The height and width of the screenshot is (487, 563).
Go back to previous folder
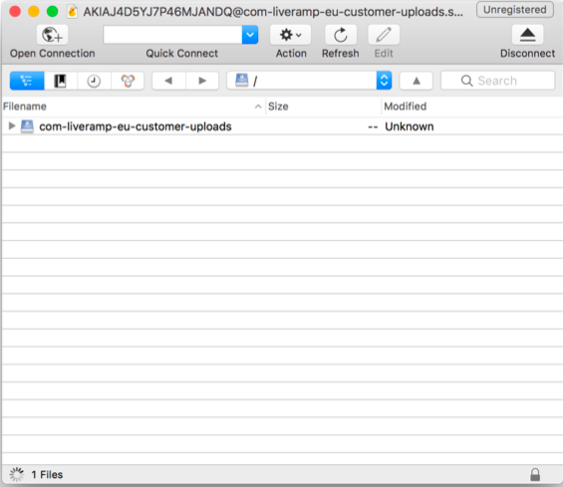click(168, 81)
